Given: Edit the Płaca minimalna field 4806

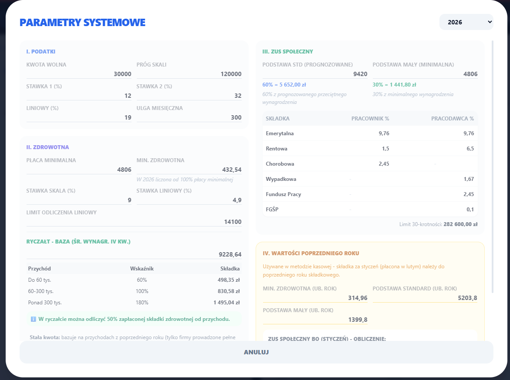Looking at the screenshot, I should pos(79,170).
